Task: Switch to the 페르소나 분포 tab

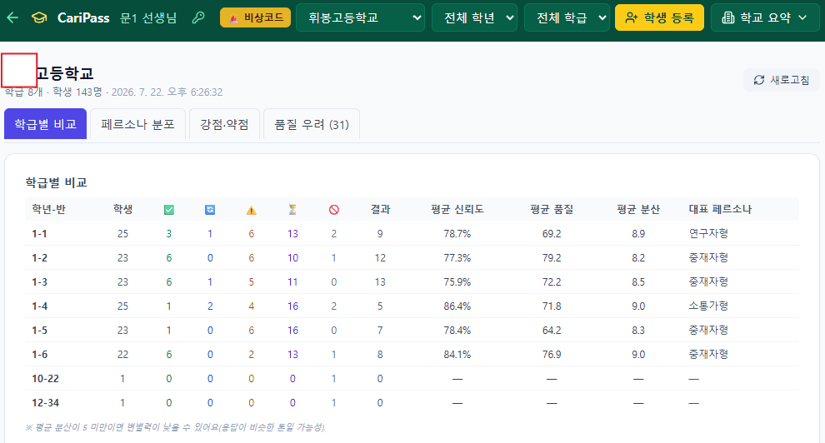Action: (x=137, y=124)
